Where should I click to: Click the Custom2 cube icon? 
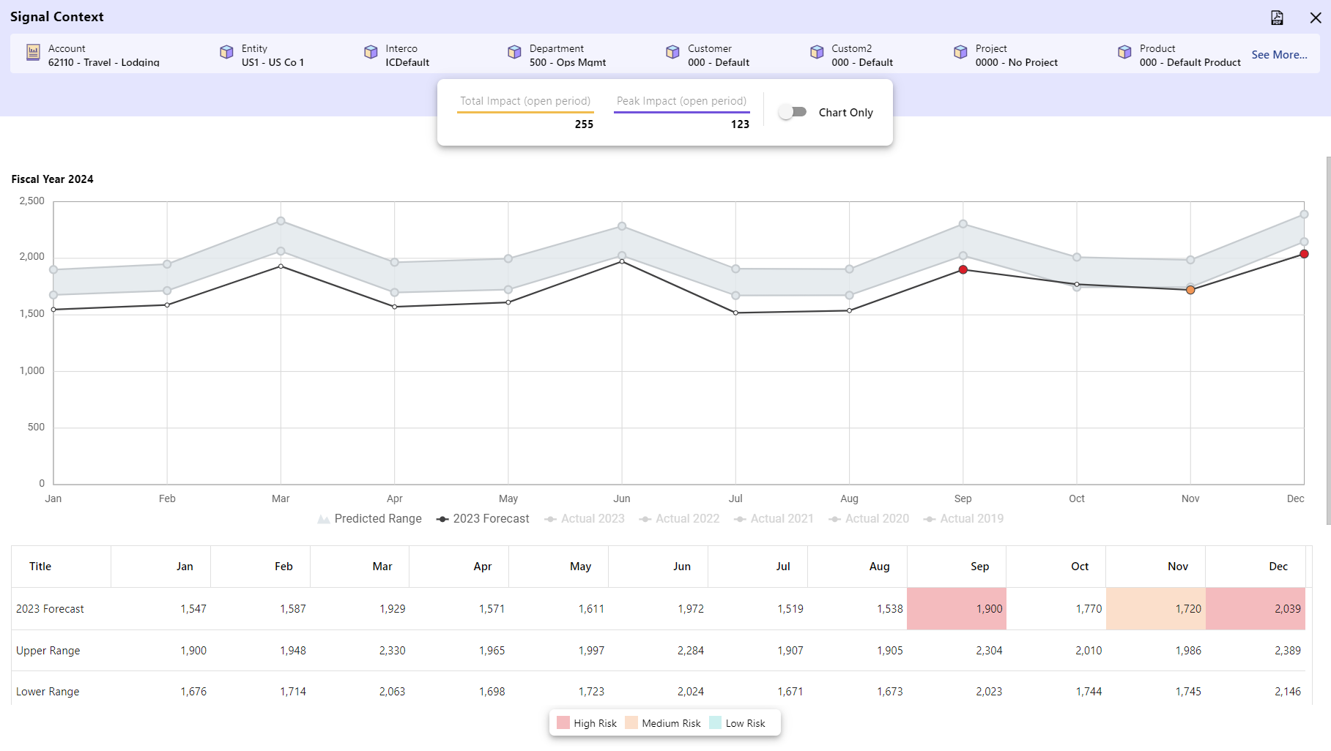pos(817,52)
